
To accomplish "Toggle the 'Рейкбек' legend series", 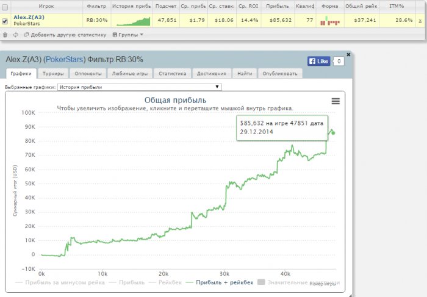I will [169, 282].
